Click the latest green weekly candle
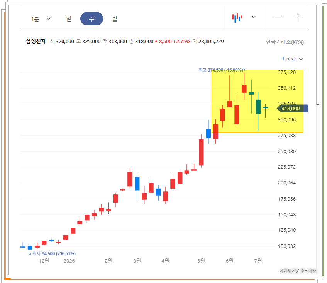The width and height of the screenshot is (327, 283). click(265, 107)
